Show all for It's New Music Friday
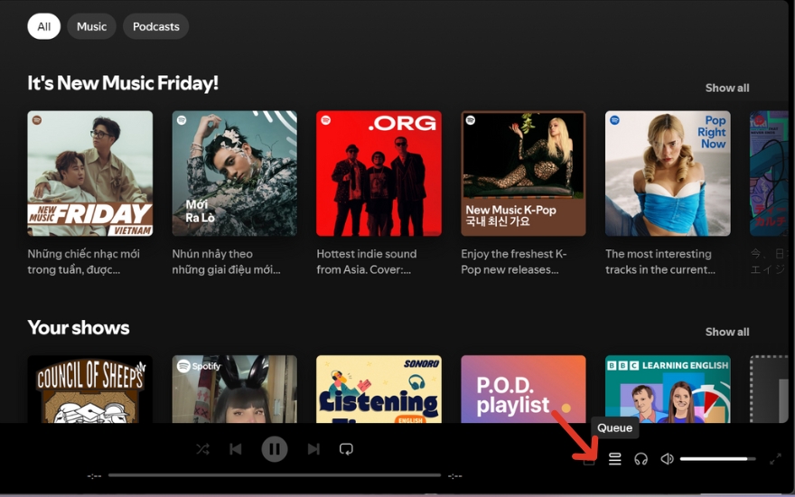 pyautogui.click(x=727, y=88)
